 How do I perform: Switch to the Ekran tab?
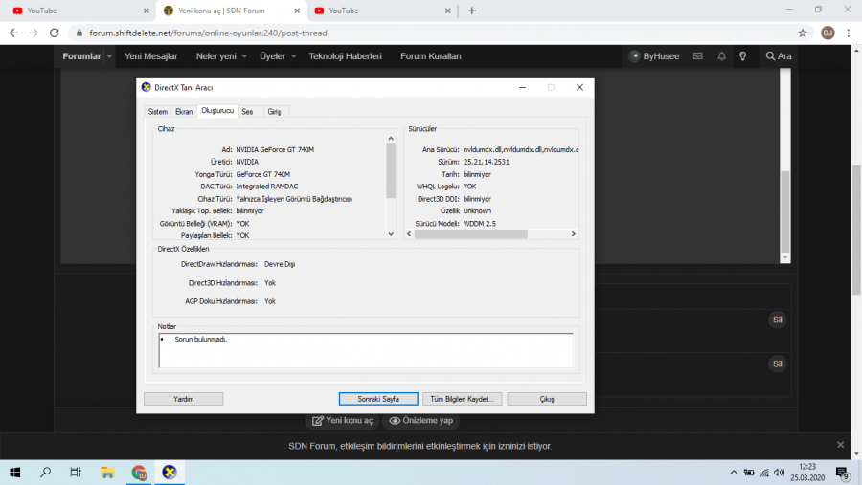184,112
